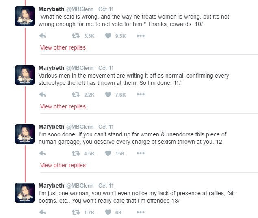The image size is (258, 218).
Task: Like the tweet with 7.6K likes
Action: pos(108,95)
